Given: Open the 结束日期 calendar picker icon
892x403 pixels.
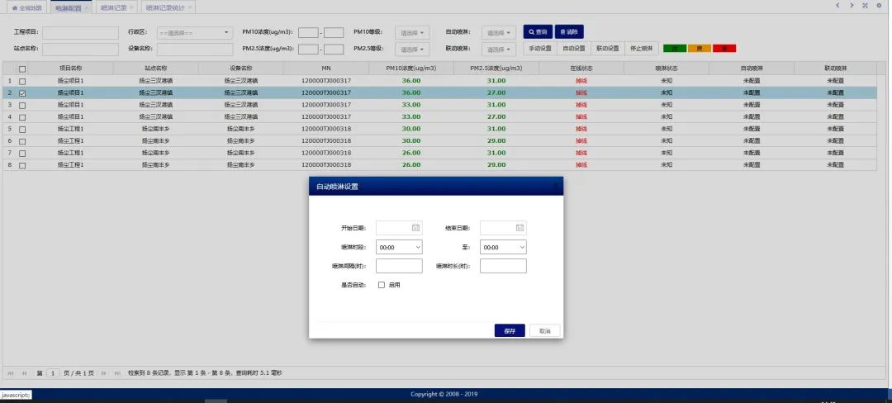Looking at the screenshot, I should 520,228.
